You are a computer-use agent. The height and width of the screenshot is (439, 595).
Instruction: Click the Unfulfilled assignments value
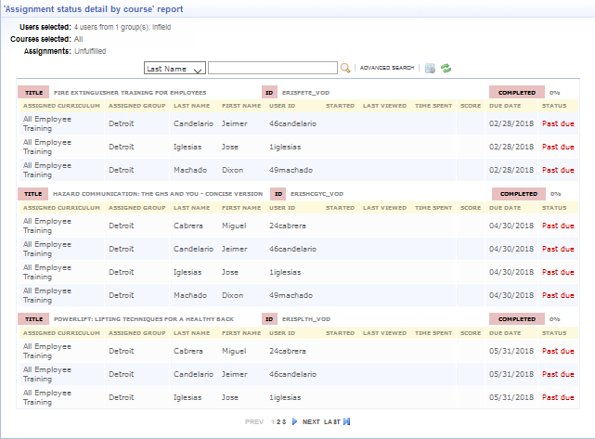click(x=95, y=51)
